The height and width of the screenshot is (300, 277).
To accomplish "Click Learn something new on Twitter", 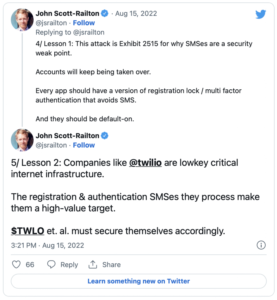I will pyautogui.click(x=139, y=281).
